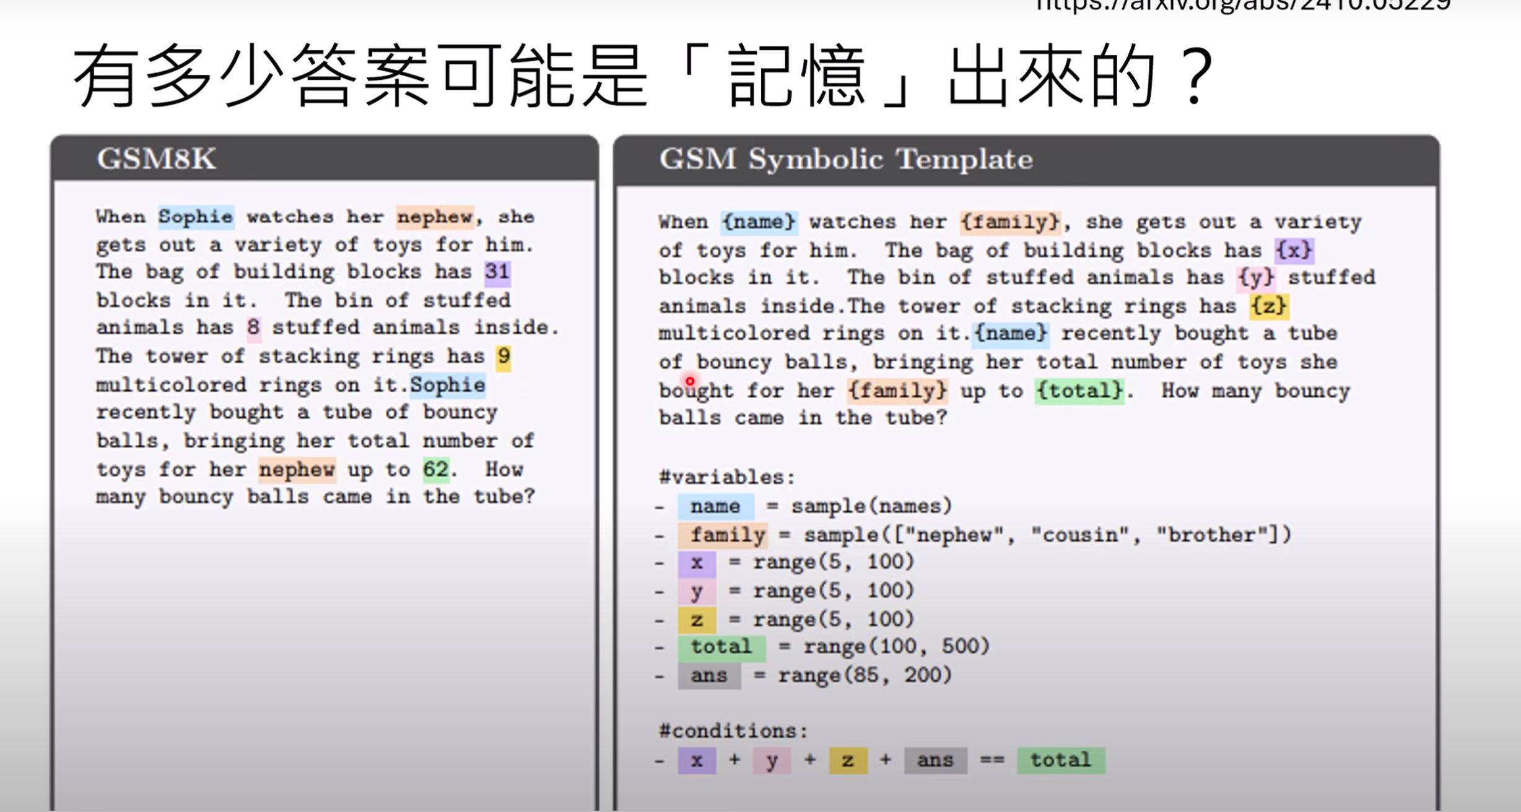Click {name} placeholder after When in template
The height and width of the screenshot is (812, 1521).
point(759,222)
